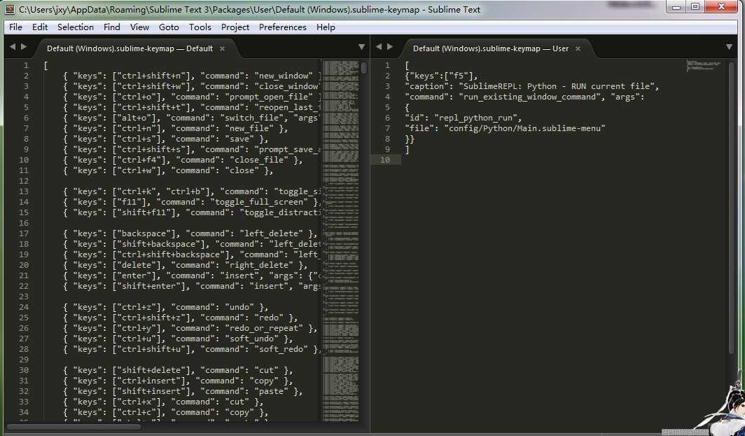Click left pane horizontal scrollbar
This screenshot has width=745, height=436.
[74, 426]
